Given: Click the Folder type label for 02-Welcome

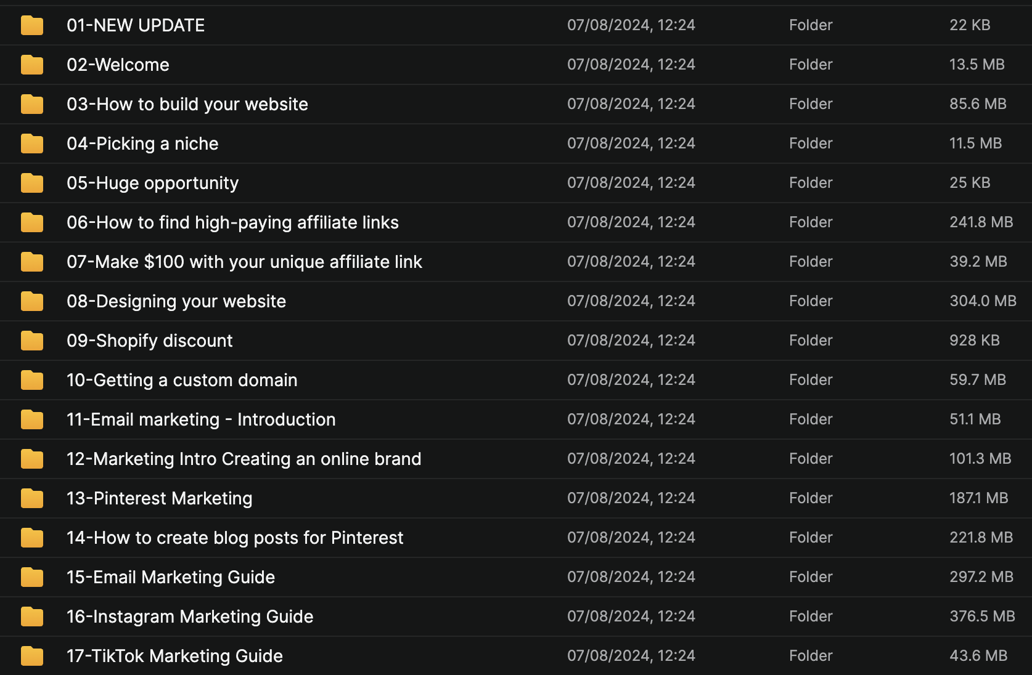Looking at the screenshot, I should [811, 65].
